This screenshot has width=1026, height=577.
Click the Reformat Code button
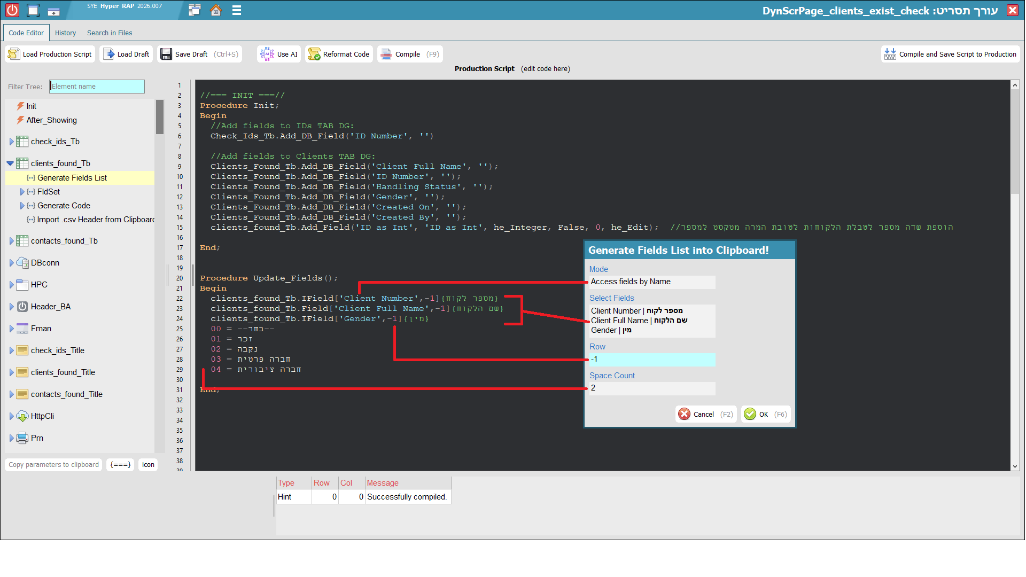point(339,54)
